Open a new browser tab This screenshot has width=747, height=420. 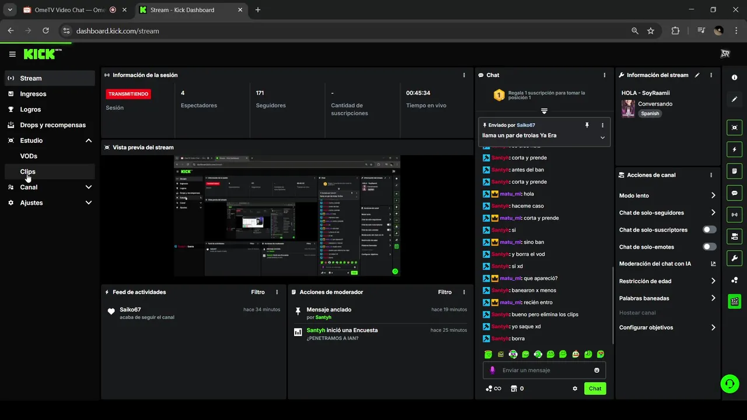tap(258, 10)
